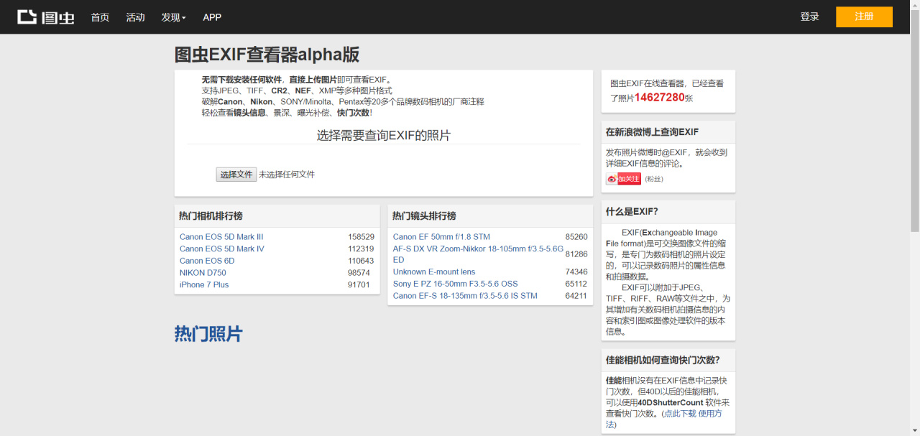
Task: Click the 图虫EXIF查看器alpha版 page title
Action: point(267,55)
